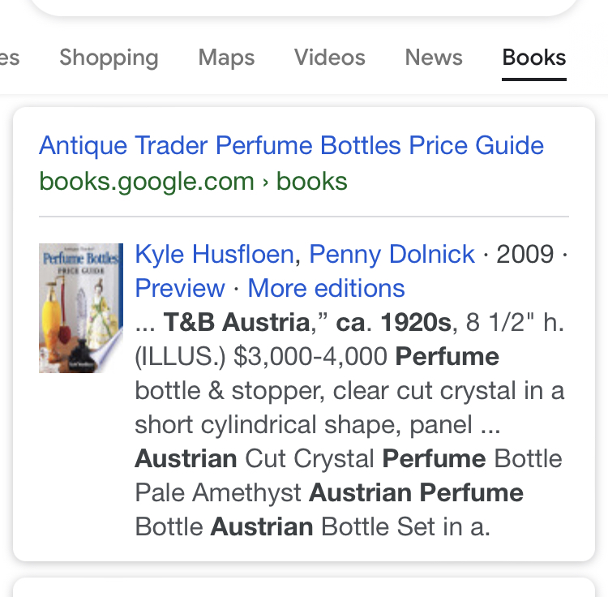Image resolution: width=608 pixels, height=597 pixels.
Task: Click the "Pale Amethyst Austrian Perfume" snippet line
Action: pos(329,492)
